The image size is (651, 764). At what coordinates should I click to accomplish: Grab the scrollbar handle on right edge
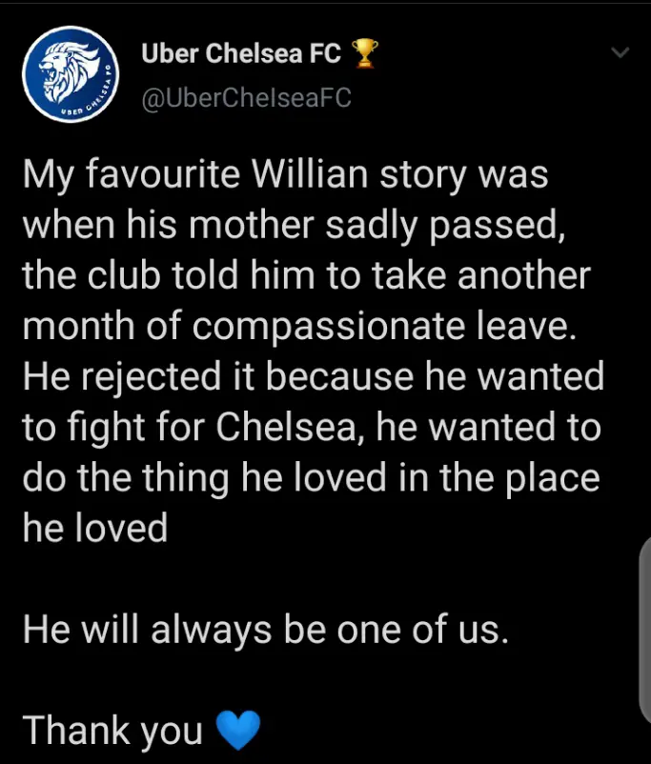644,629
